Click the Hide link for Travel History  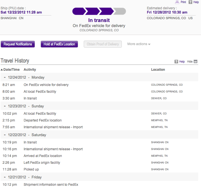tap(190, 61)
